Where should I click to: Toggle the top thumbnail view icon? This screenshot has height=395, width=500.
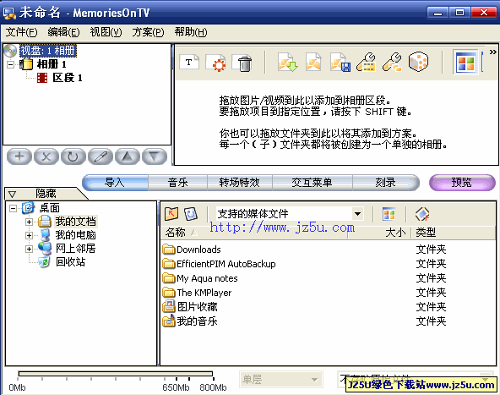click(465, 63)
